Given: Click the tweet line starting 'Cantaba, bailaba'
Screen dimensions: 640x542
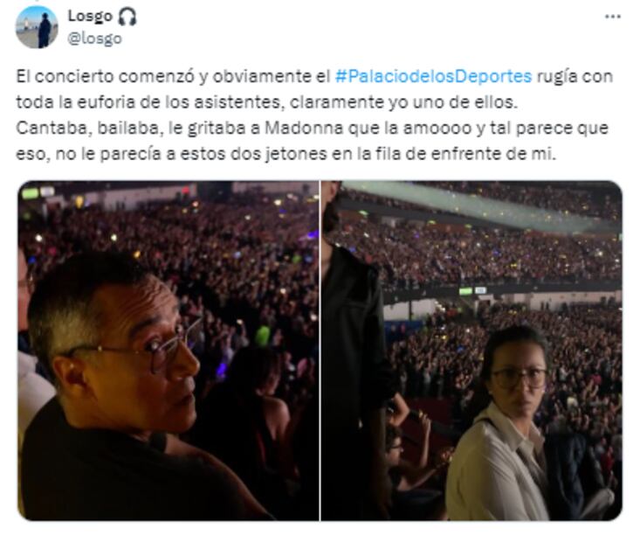Looking at the screenshot, I should pyautogui.click(x=312, y=128).
